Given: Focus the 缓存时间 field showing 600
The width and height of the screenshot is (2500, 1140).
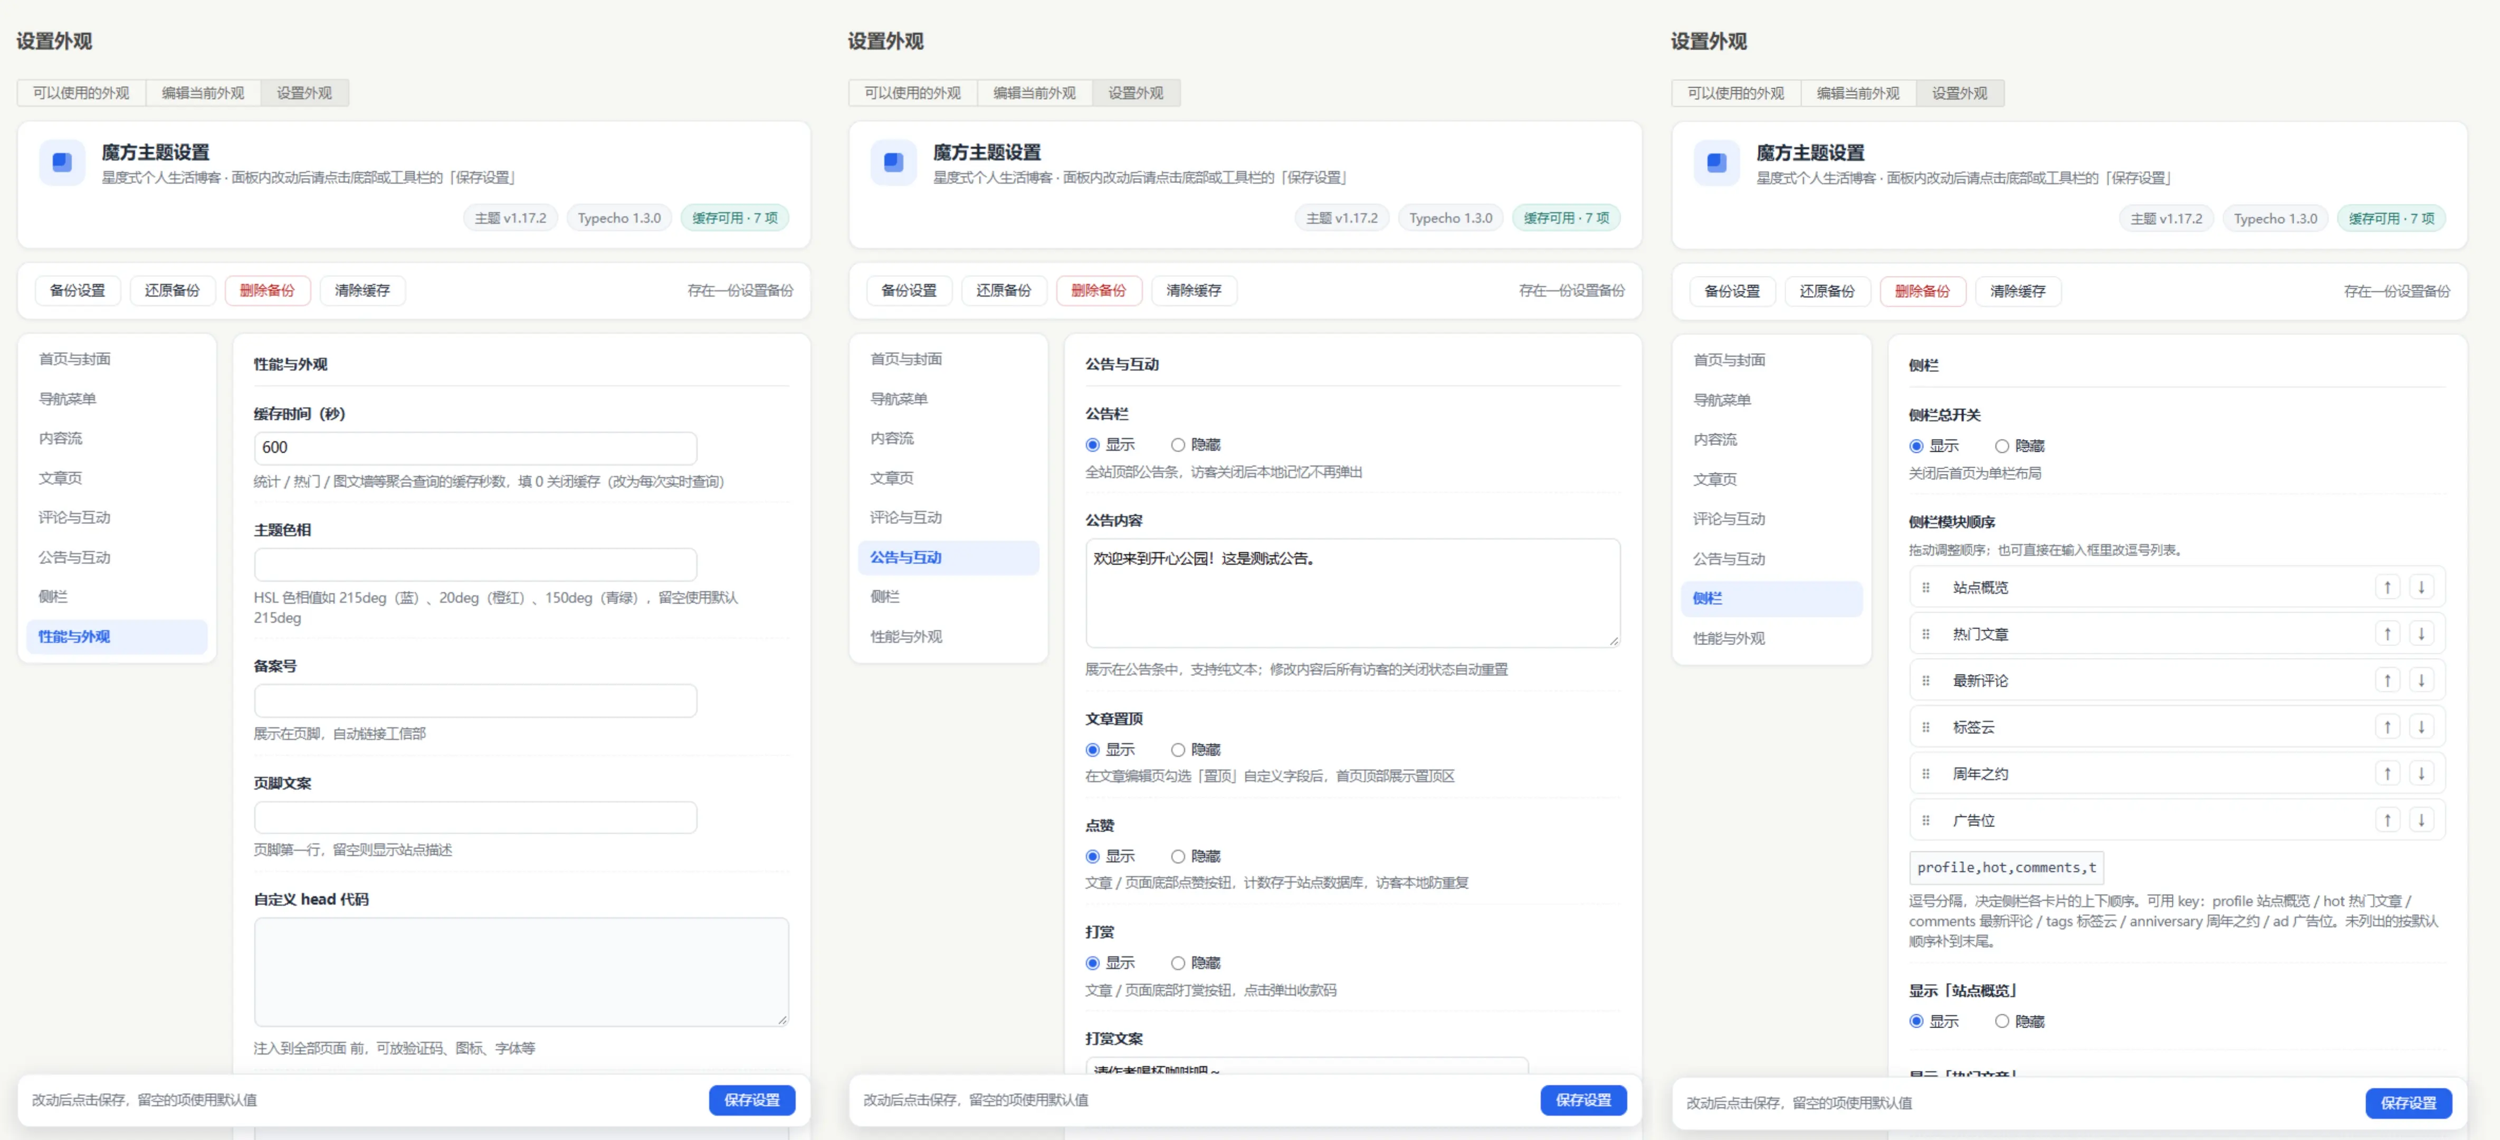Looking at the screenshot, I should point(475,448).
